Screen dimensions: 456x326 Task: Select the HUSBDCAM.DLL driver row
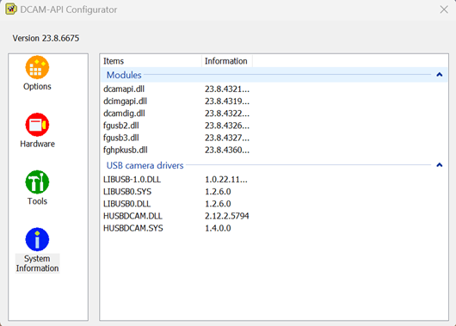[274, 216]
